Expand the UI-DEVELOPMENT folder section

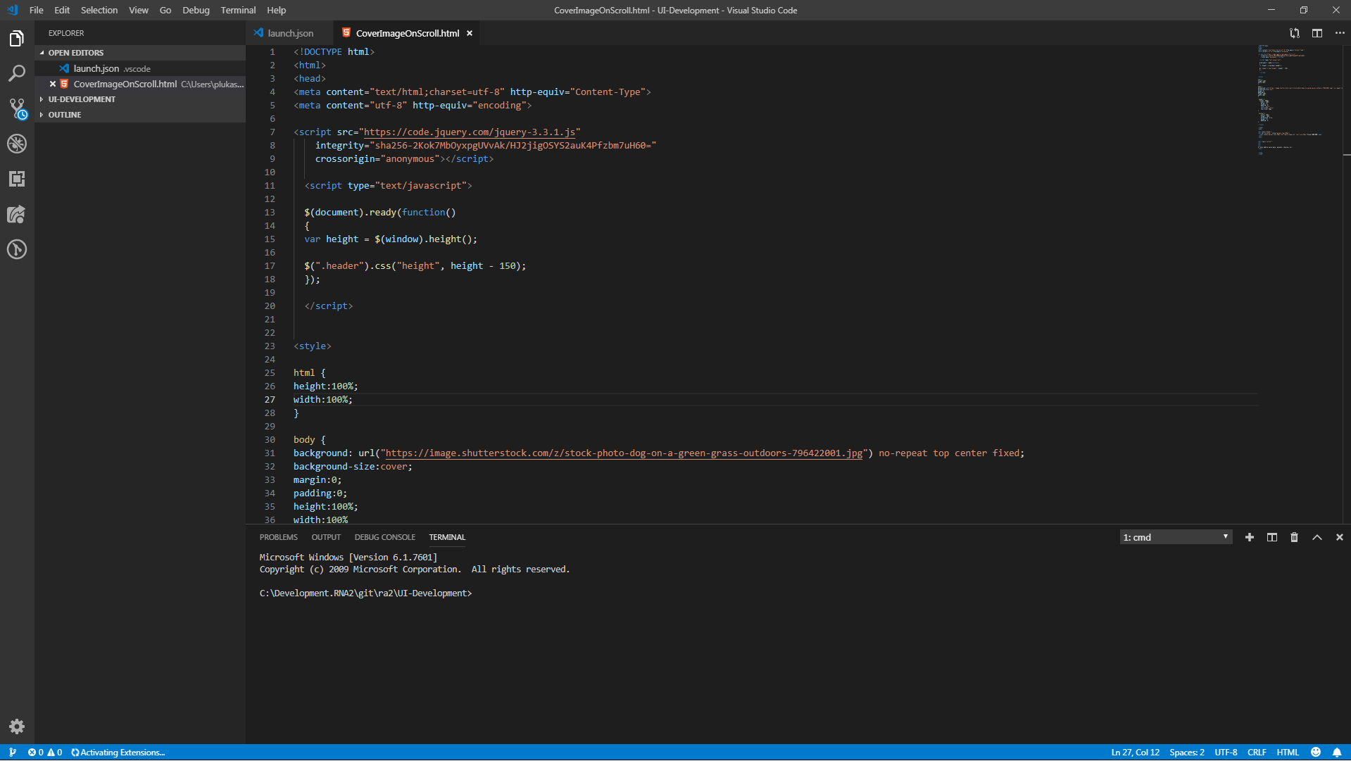[x=140, y=99]
